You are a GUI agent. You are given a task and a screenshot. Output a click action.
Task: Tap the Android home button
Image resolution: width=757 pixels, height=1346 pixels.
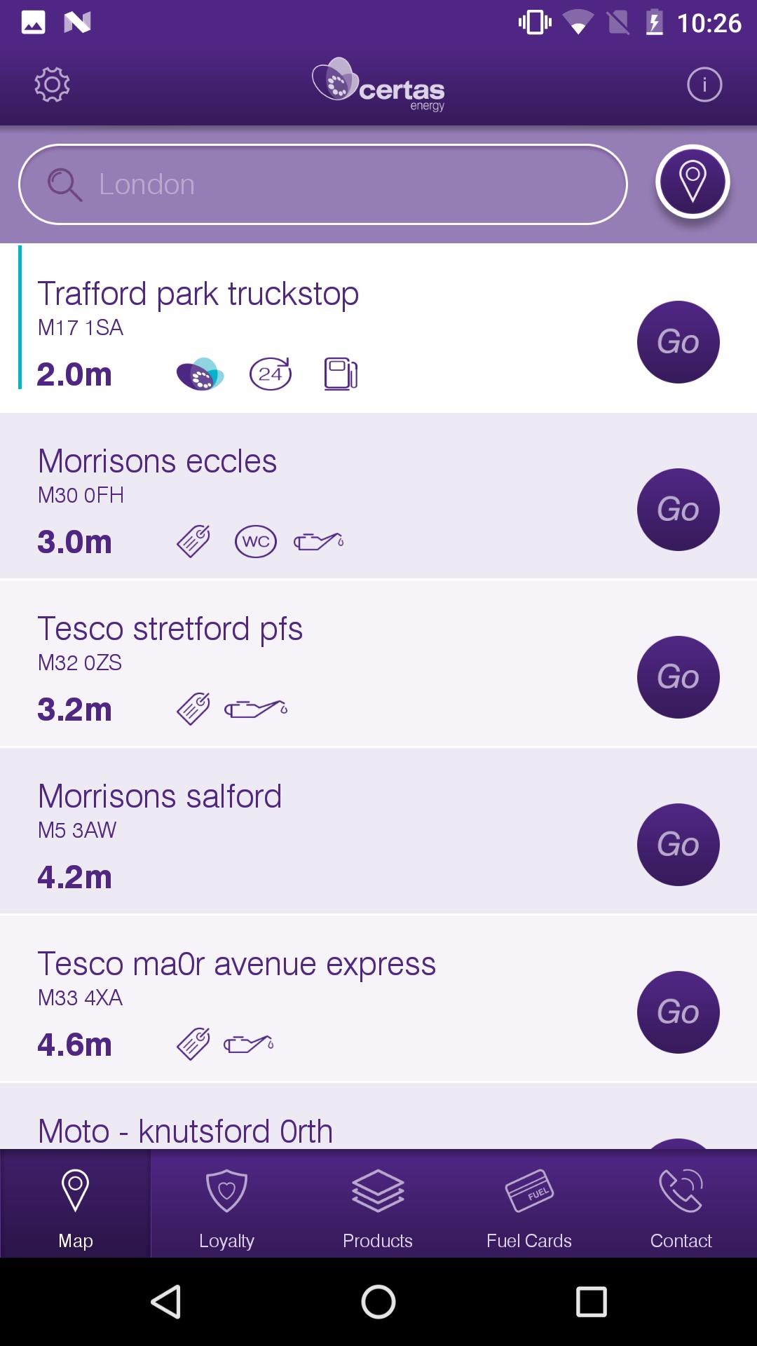point(378,1302)
